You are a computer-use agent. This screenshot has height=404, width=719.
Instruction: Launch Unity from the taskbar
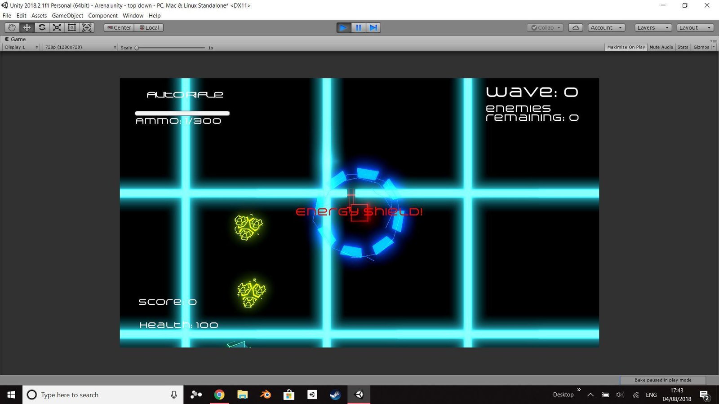[359, 395]
